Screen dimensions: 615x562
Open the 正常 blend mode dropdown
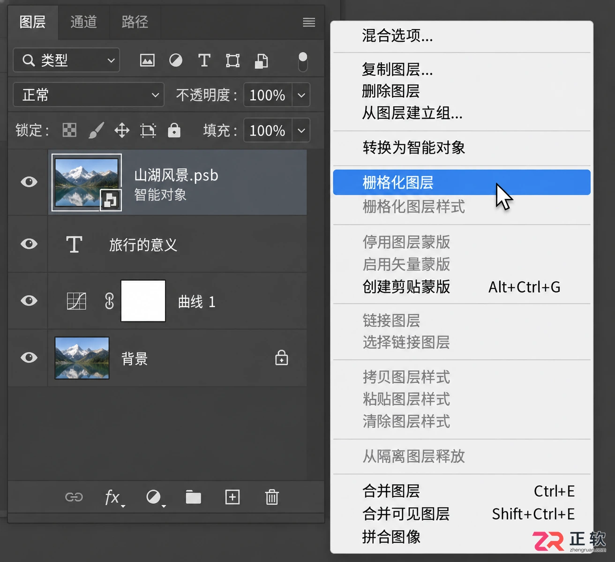pos(89,95)
